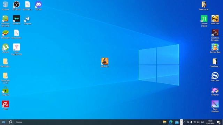Select the red Avira antivirus shortcut
223x125 pixels.
coord(6,104)
